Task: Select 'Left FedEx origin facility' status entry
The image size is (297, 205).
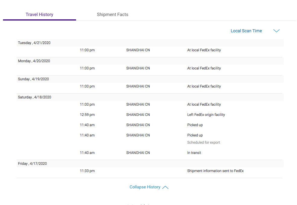Action: point(206,115)
